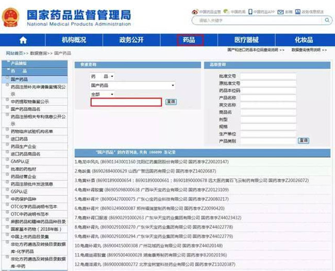The height and width of the screenshot is (271, 335).
Task: Open the 政务公开 menu
Action: tap(131, 40)
